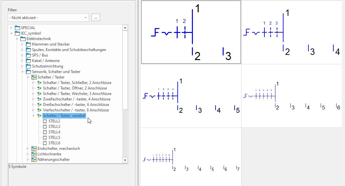The height and width of the screenshot is (186, 345).
Task: Expand the Lichtschranke group
Action: point(28,154)
